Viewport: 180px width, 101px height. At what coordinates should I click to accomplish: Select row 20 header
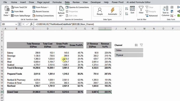coord(2,92)
